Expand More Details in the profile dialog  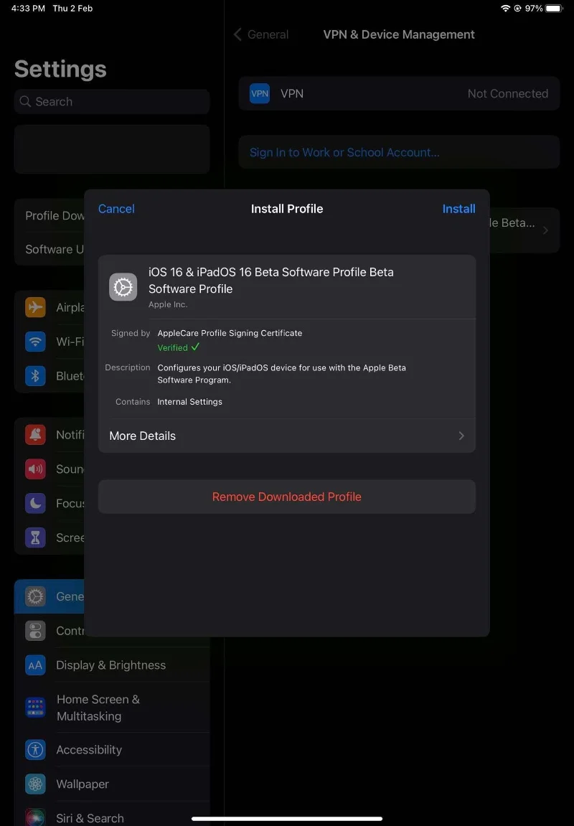pos(287,436)
